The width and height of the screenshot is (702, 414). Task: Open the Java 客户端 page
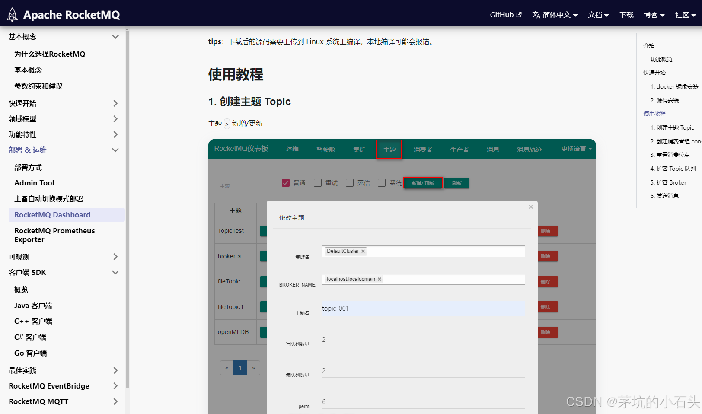click(x=33, y=306)
